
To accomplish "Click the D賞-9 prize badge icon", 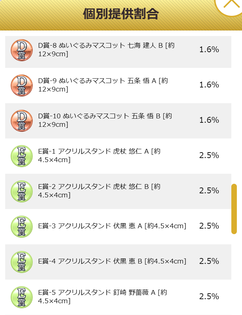I will pyautogui.click(x=21, y=85).
